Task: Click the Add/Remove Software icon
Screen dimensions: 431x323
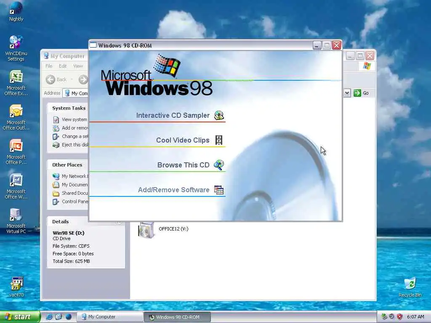Action: click(x=219, y=190)
